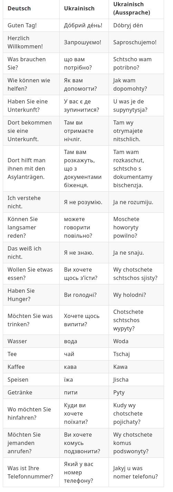Click the Ukrainian phrase 'У вас є де зупинитися?'

pos(81,106)
